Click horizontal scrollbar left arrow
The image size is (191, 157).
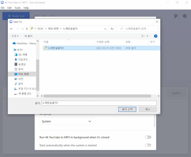tap(42, 96)
